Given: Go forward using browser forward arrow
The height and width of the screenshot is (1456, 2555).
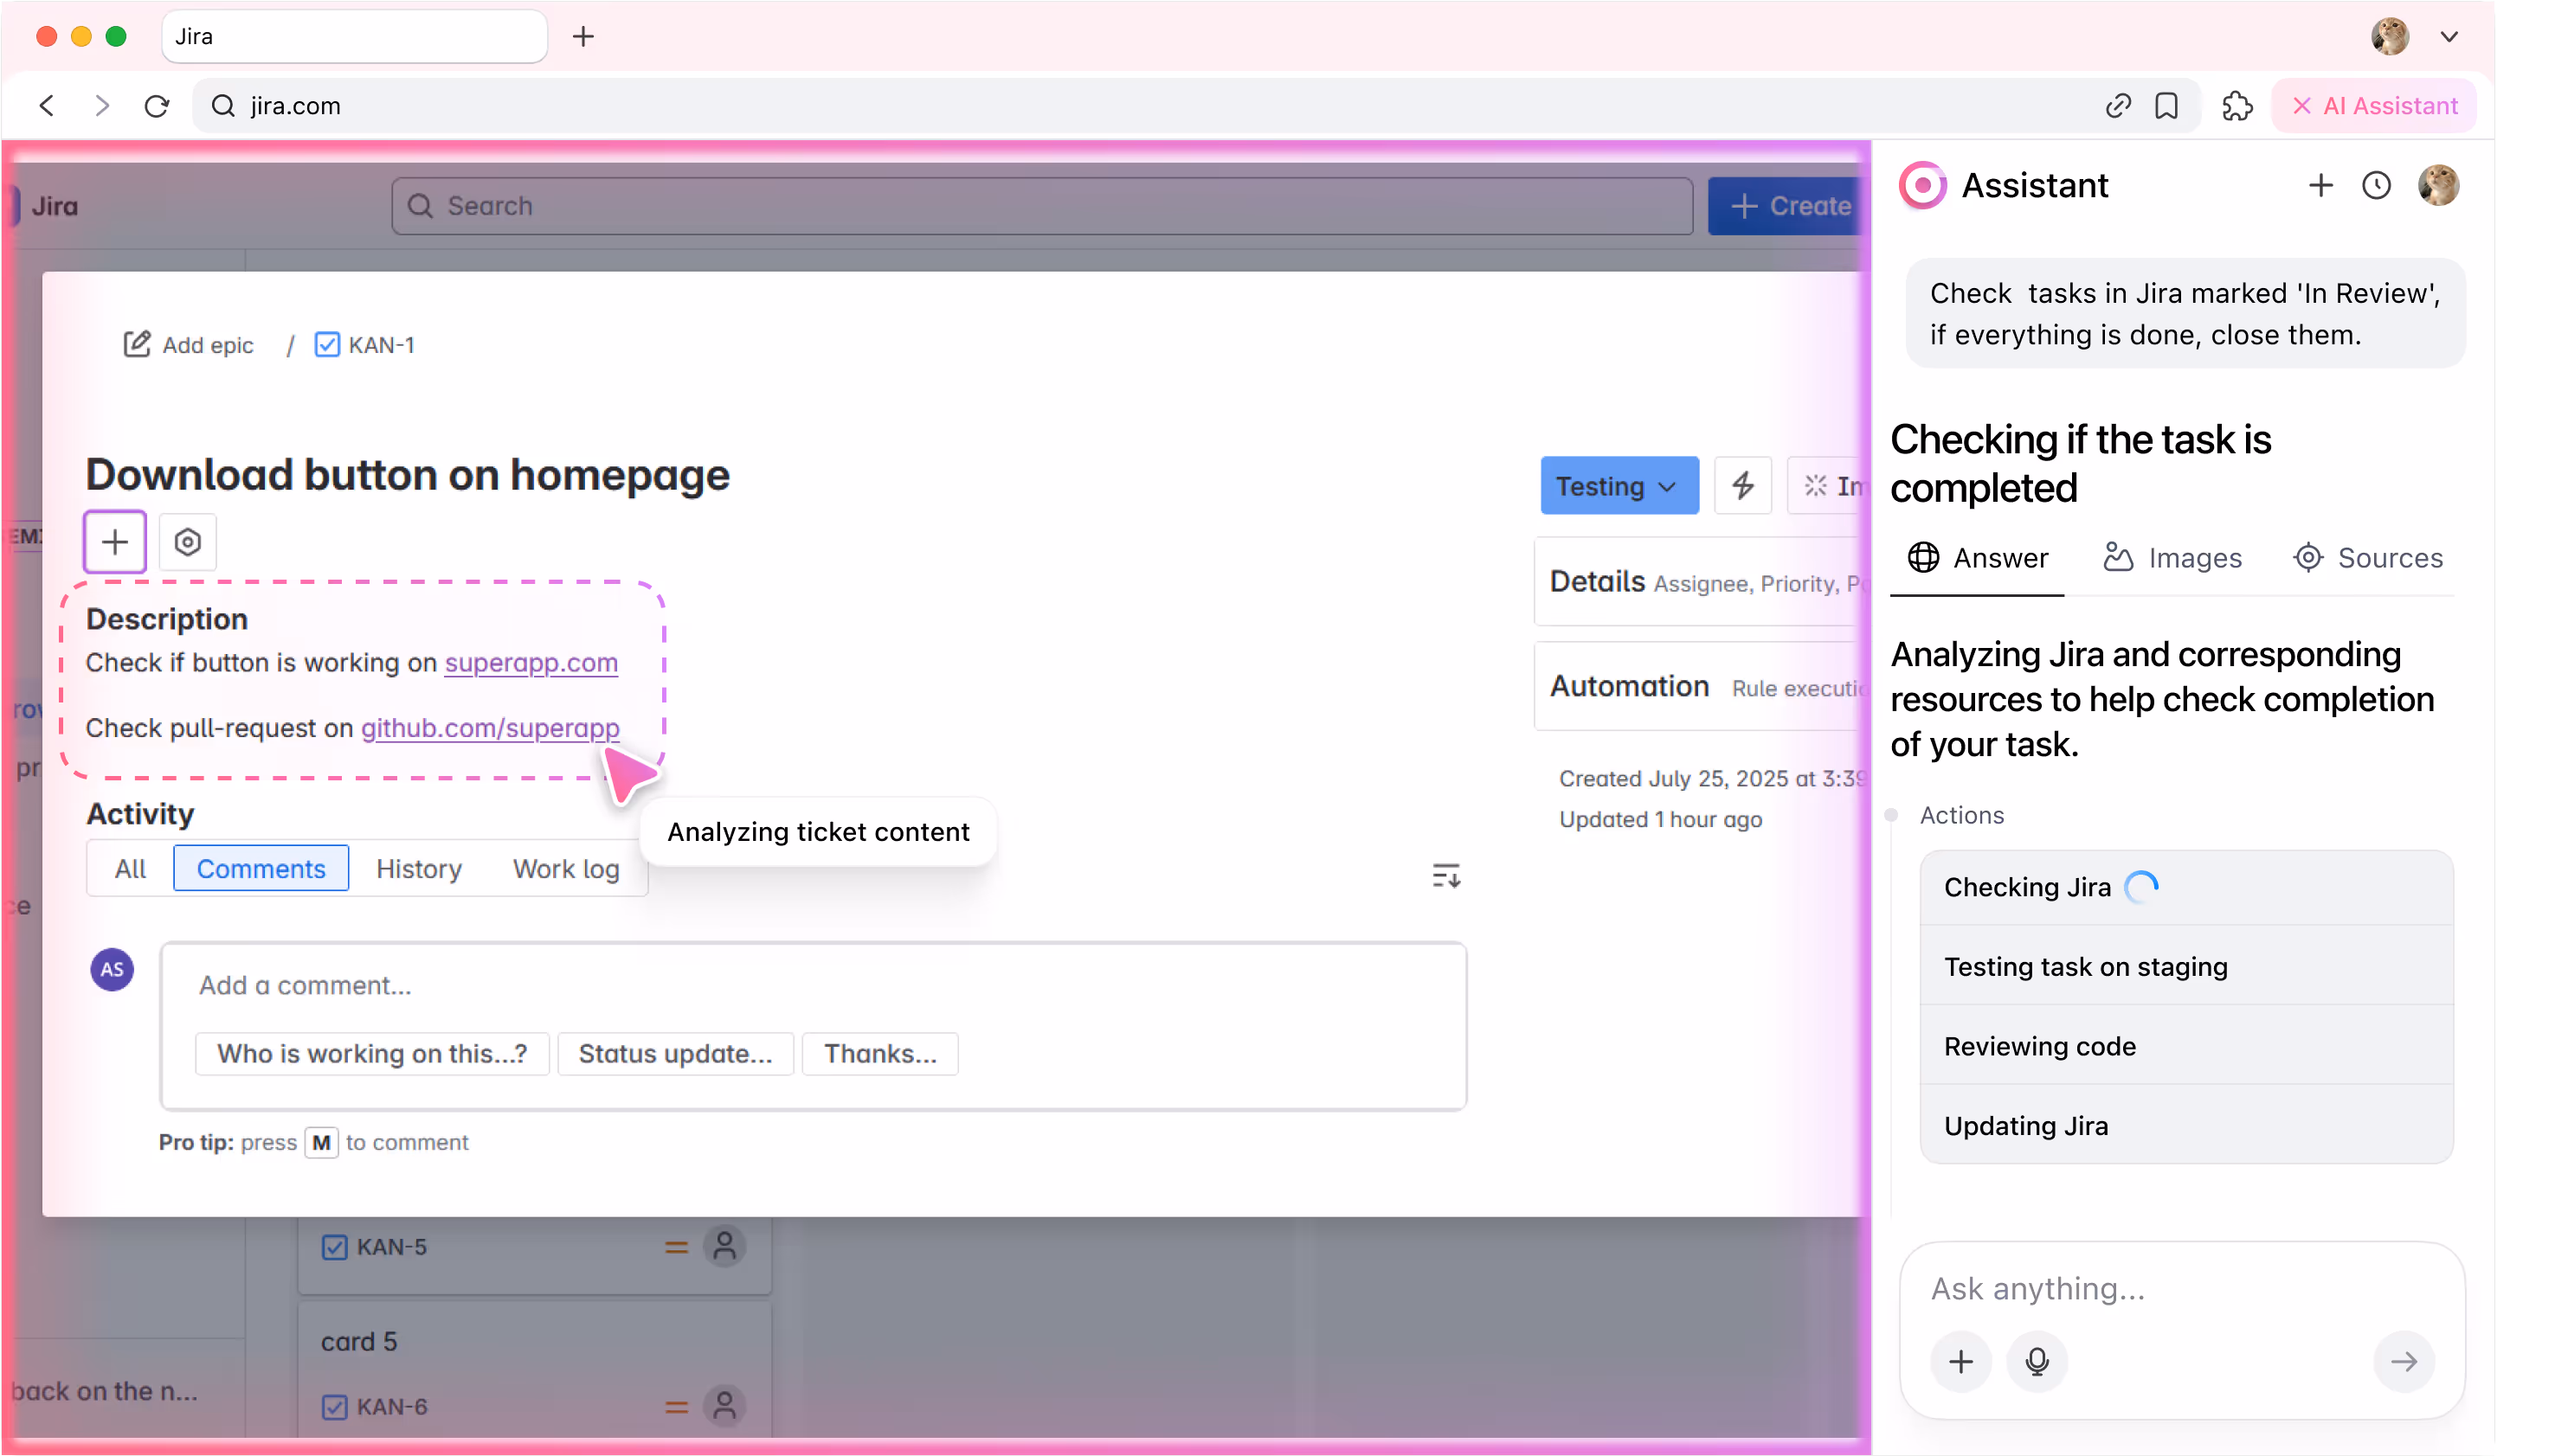Looking at the screenshot, I should (101, 105).
